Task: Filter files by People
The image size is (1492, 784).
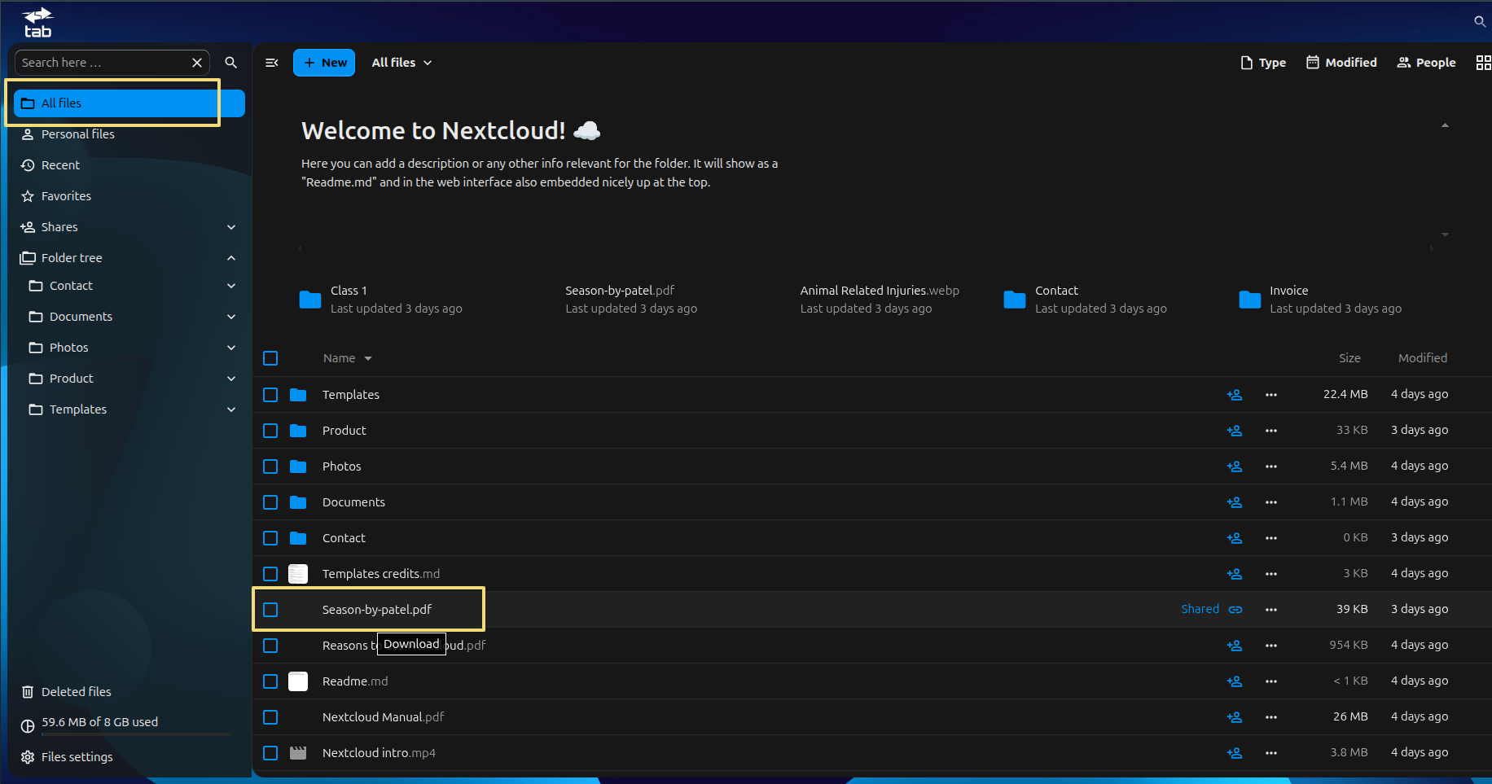Action: tap(1426, 63)
